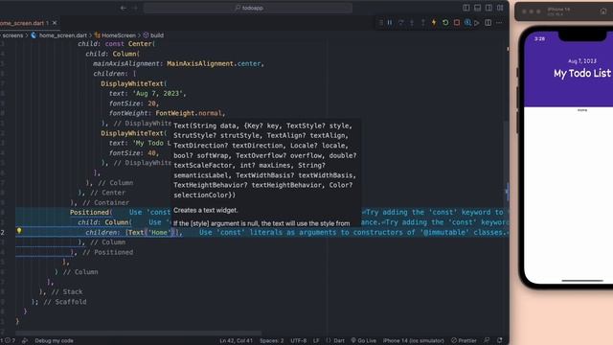The width and height of the screenshot is (613, 345).
Task: Click the Text widget in children line
Action: (136, 232)
